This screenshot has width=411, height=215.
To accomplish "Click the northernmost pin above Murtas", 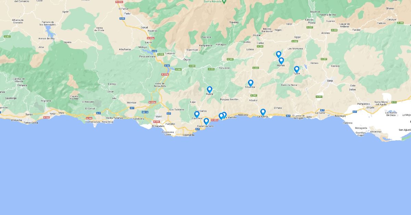I will (x=279, y=54).
